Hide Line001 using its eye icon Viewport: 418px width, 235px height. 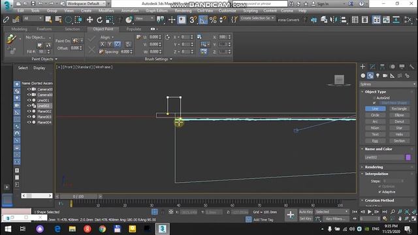point(29,101)
